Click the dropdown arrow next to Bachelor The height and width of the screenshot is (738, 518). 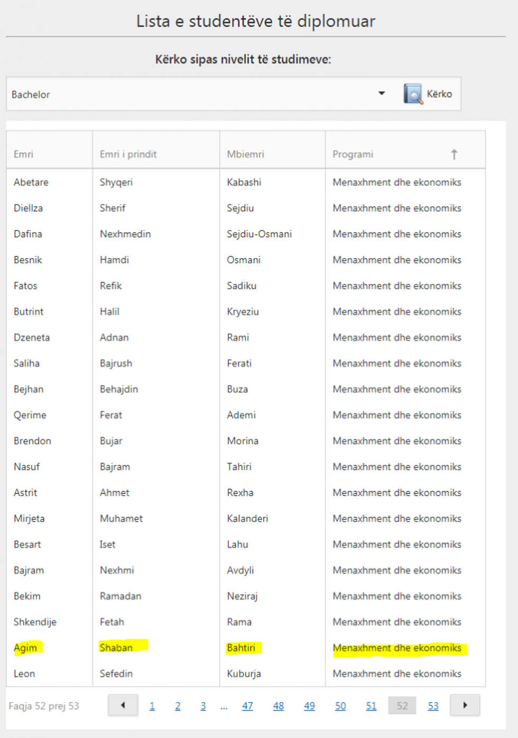coord(382,94)
